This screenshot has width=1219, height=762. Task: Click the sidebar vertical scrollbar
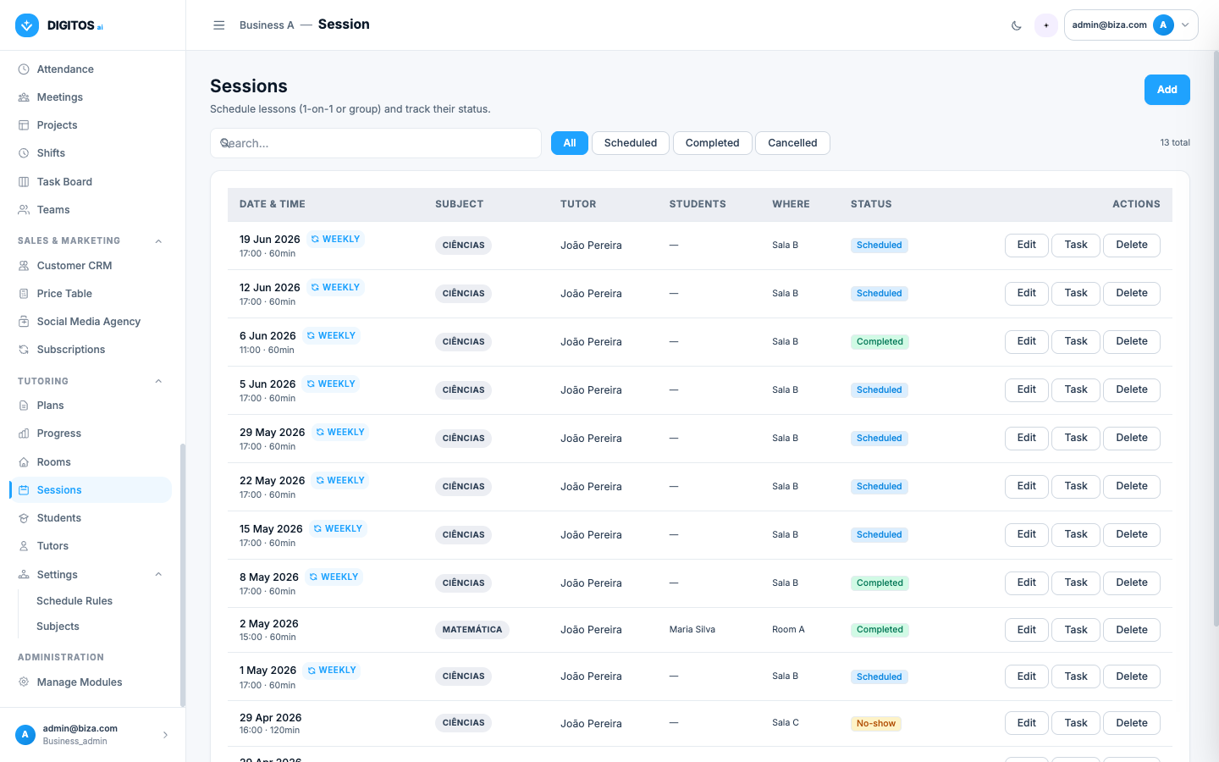[183, 576]
